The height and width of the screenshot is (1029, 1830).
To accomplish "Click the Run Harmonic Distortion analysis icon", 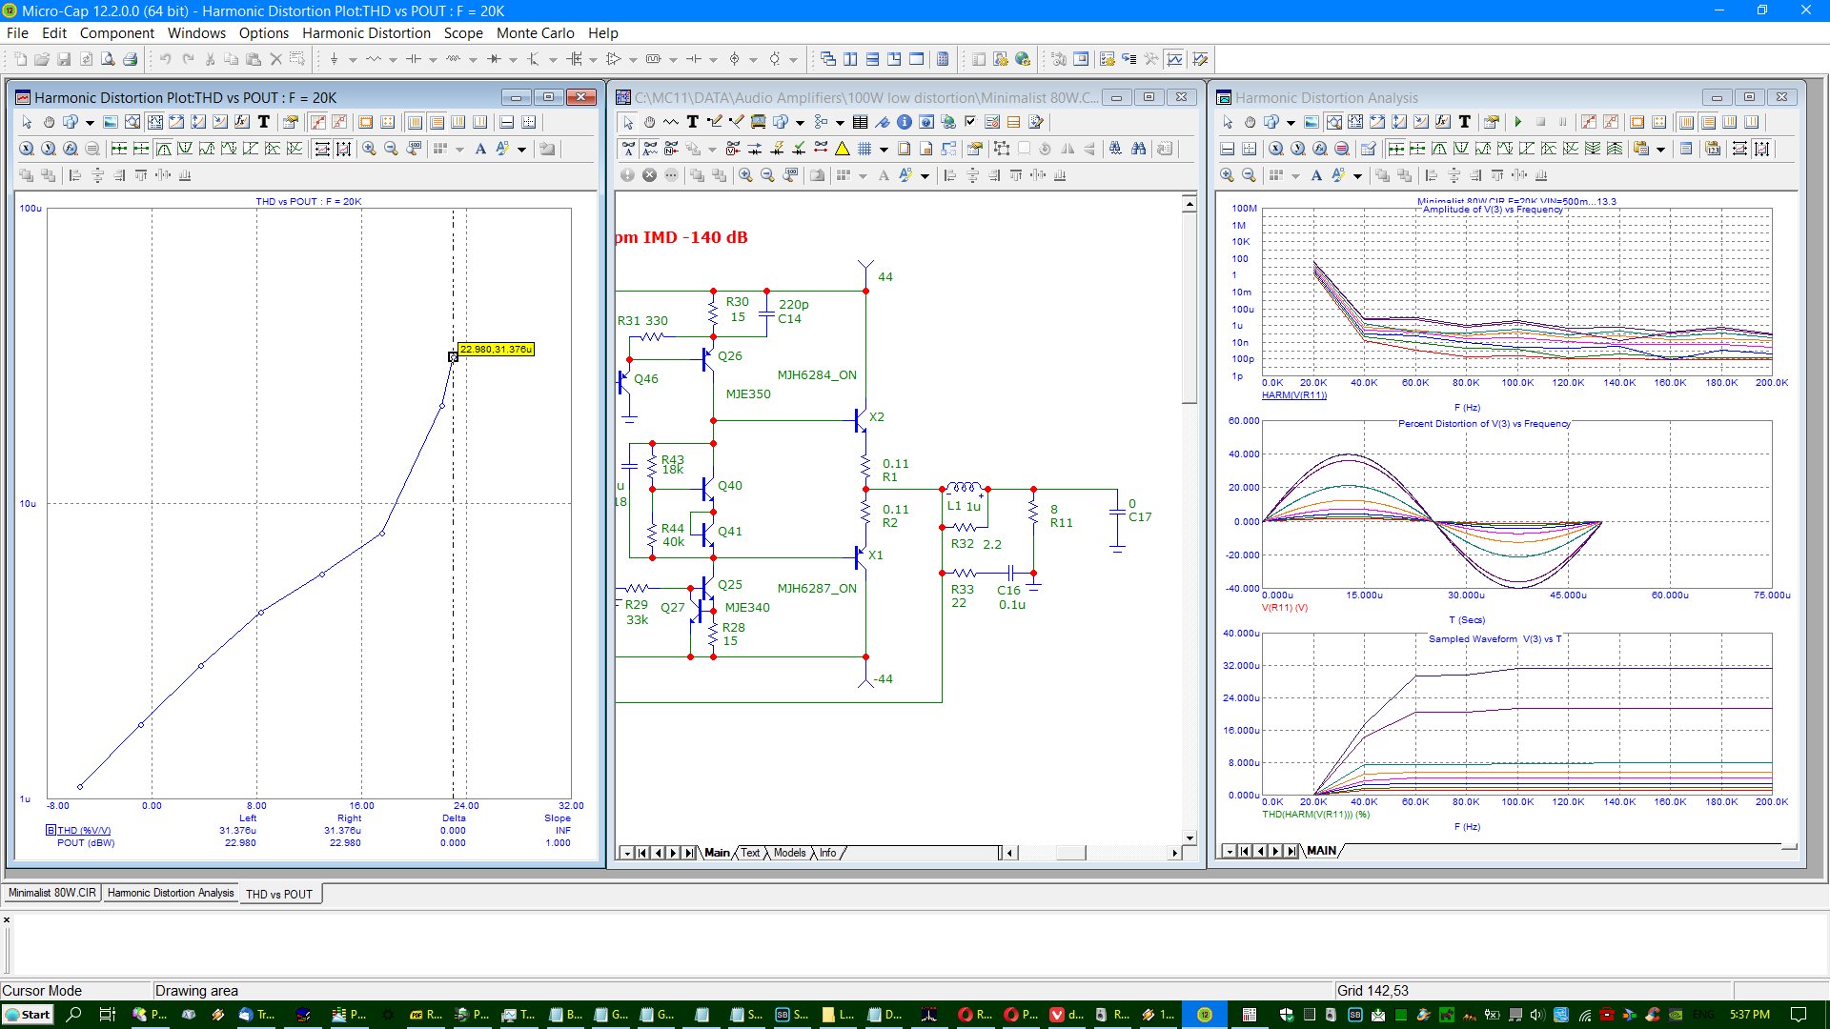I will coord(1517,122).
